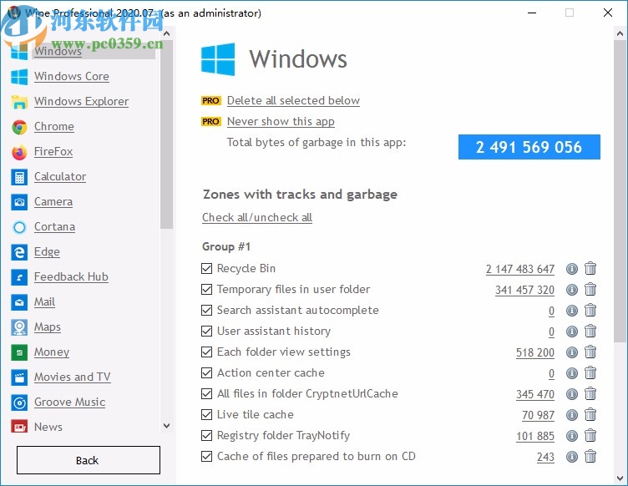Image resolution: width=628 pixels, height=486 pixels.
Task: Click Recycle Bin size 2 147 483 647
Action: click(520, 269)
